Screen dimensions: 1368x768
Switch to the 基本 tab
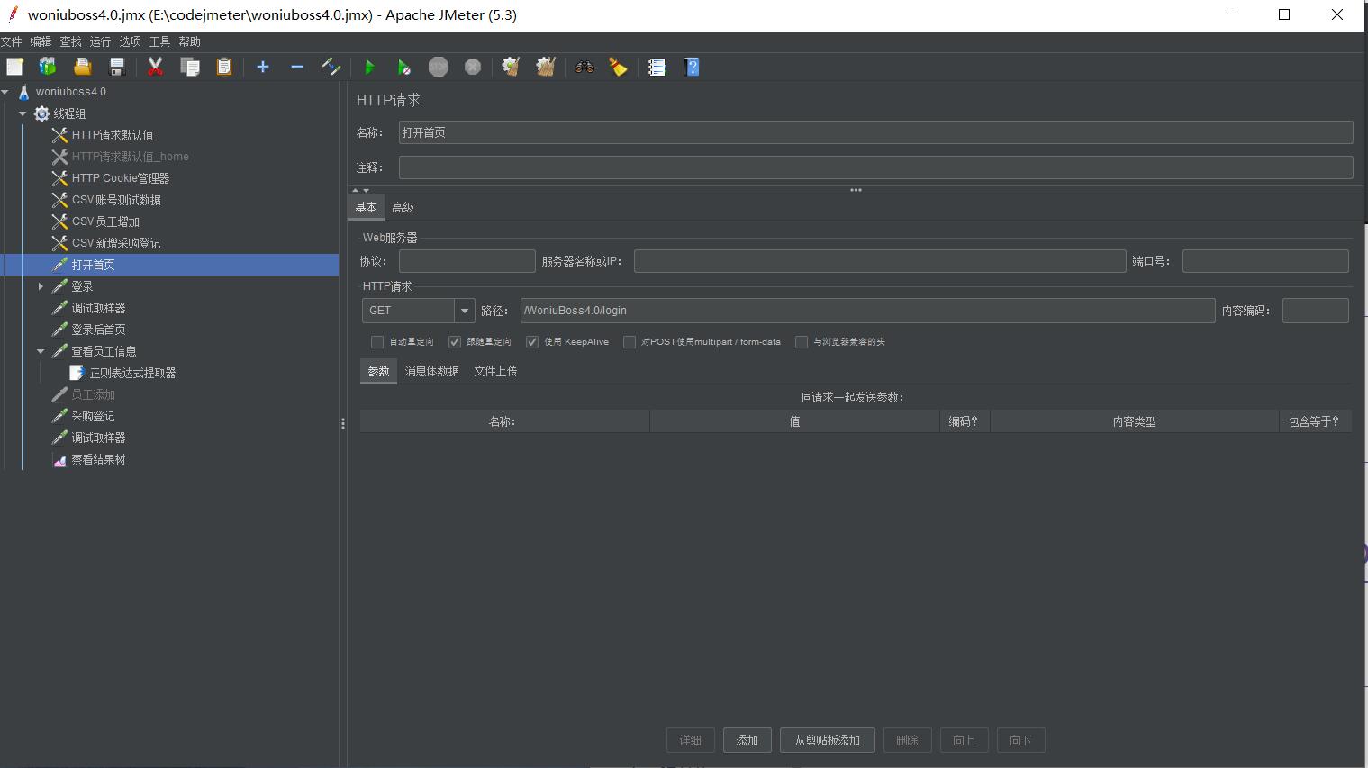click(x=366, y=207)
